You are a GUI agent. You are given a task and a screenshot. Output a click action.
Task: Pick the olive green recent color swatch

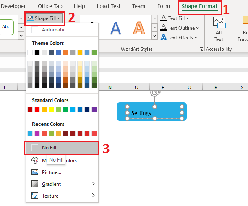[51, 133]
